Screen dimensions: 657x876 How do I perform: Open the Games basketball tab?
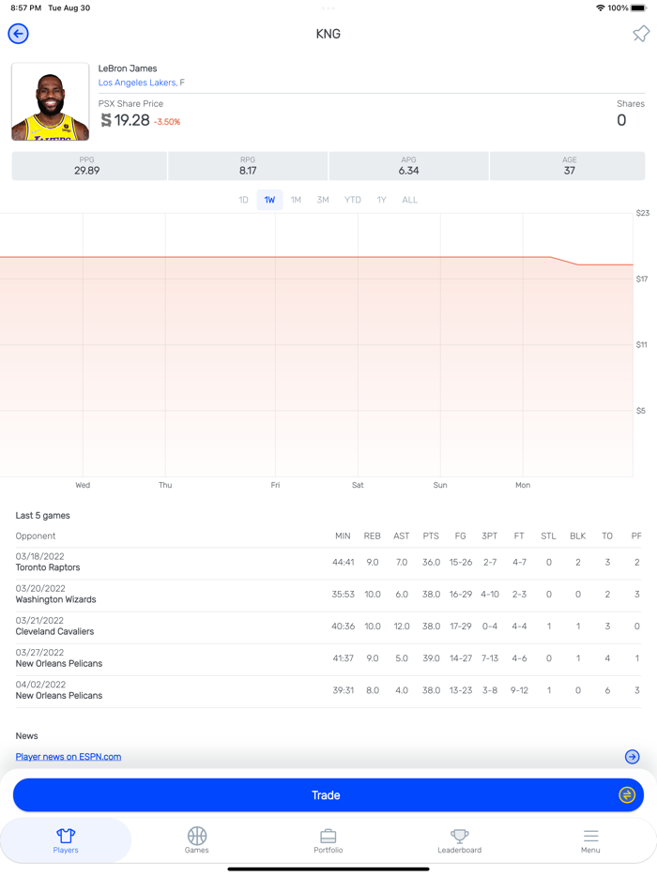click(x=197, y=840)
